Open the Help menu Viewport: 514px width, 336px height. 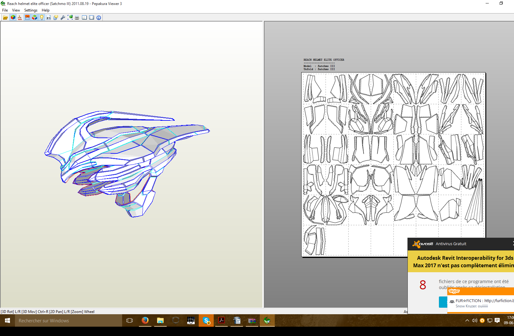tap(45, 10)
